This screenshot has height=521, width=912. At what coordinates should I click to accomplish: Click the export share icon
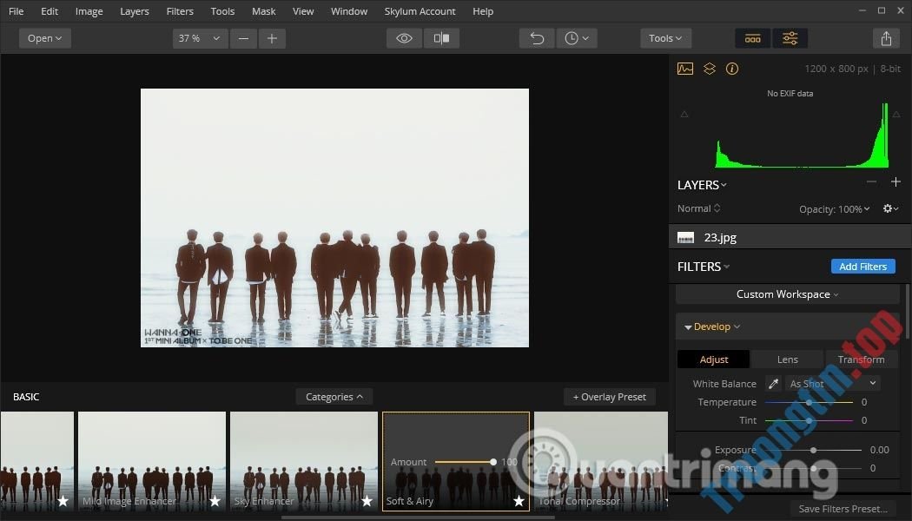tap(886, 38)
